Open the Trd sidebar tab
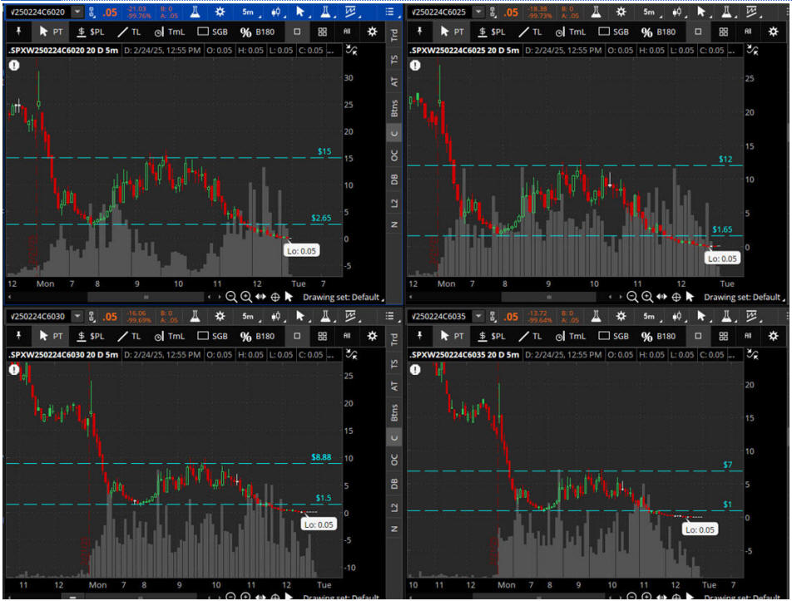 [x=394, y=36]
